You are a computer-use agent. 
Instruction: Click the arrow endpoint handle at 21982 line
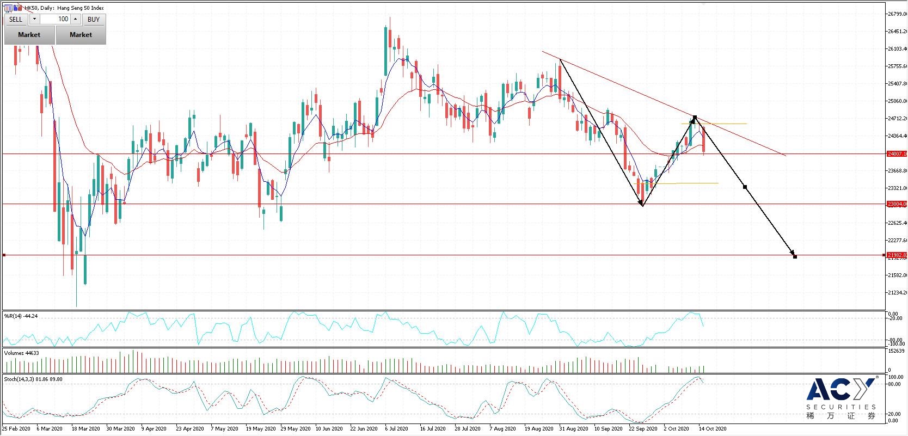coord(795,256)
